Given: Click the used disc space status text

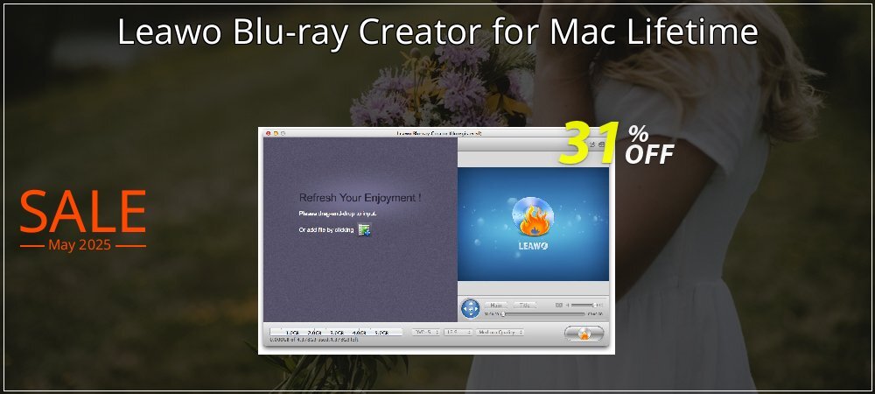Looking at the screenshot, I should pyautogui.click(x=314, y=340).
